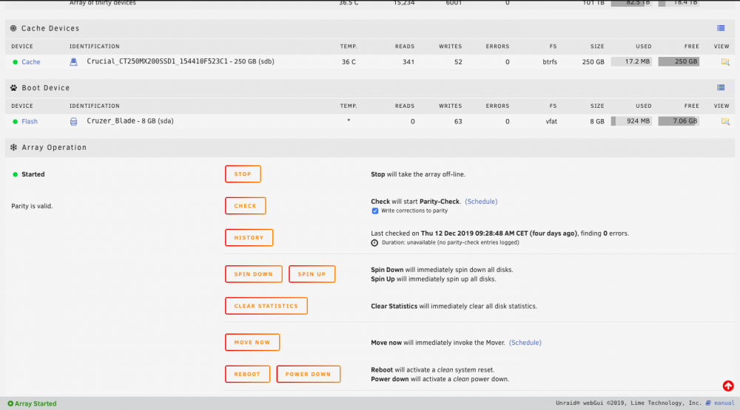The width and height of the screenshot is (740, 410).
Task: Click the Cache reads value 341
Action: coord(408,62)
